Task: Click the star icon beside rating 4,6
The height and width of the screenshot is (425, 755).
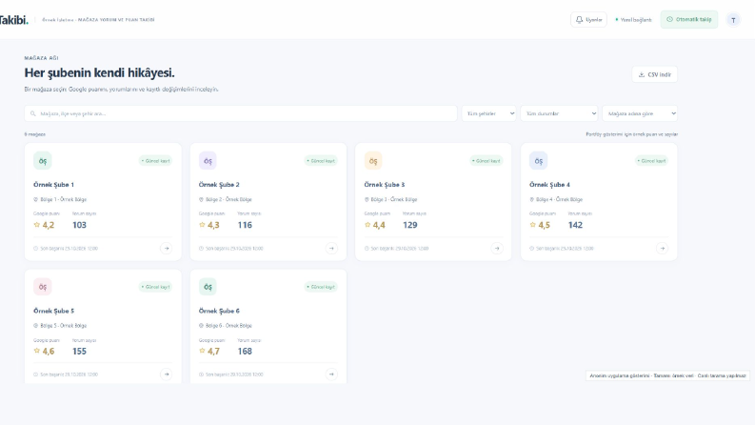Action: coord(36,351)
